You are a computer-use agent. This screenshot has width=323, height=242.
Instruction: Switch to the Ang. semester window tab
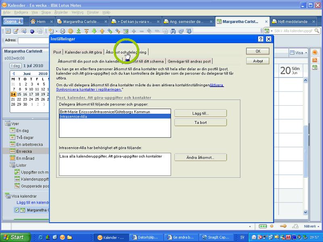(x=186, y=22)
